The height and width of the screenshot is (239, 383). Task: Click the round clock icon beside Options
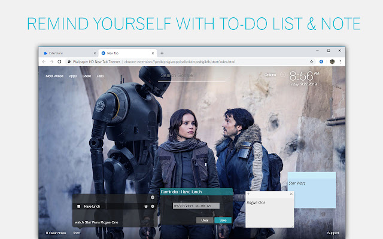pyautogui.click(x=283, y=75)
